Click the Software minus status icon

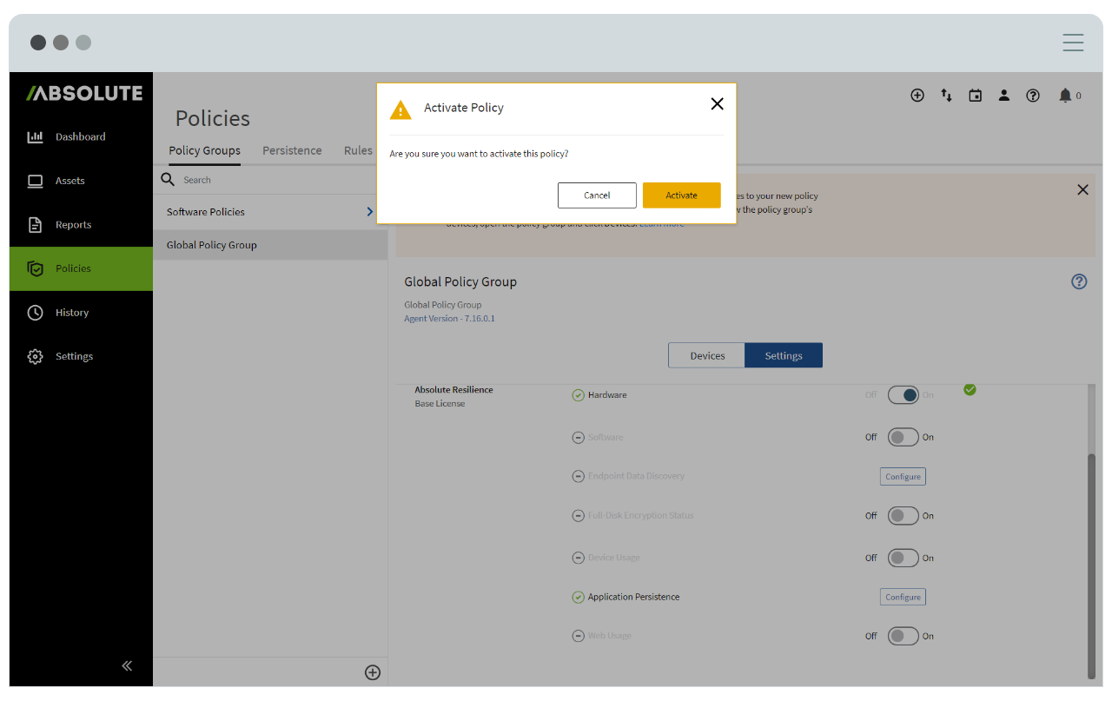578,438
